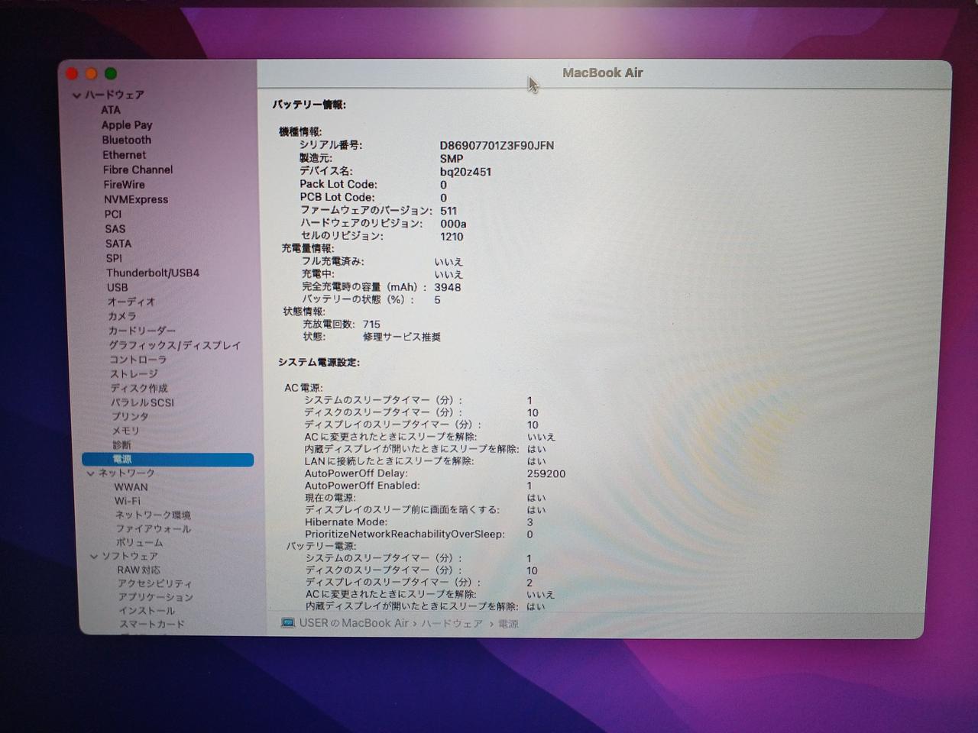Select PCI in the sidebar
Image resolution: width=978 pixels, height=733 pixels.
(113, 214)
